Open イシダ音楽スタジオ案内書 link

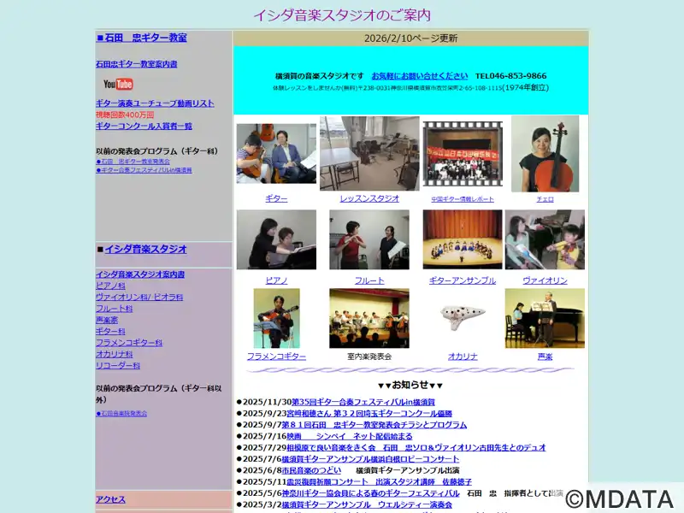(140, 274)
